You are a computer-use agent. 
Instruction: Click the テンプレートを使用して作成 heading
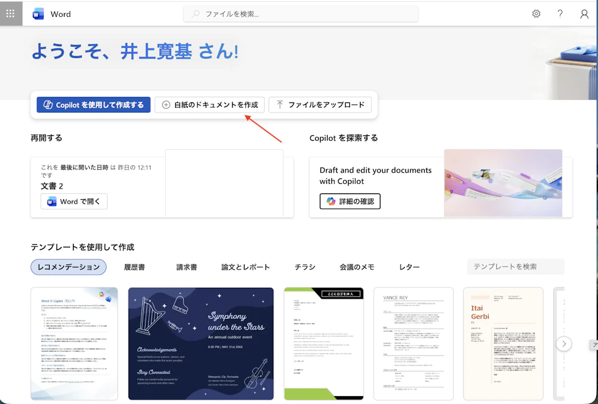(83, 247)
